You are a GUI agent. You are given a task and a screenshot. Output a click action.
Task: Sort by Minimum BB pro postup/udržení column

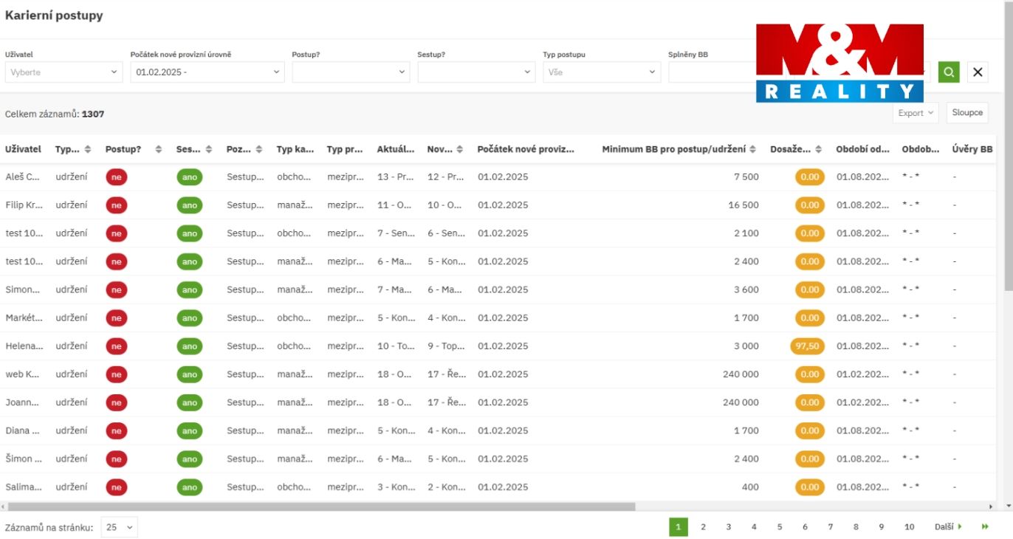click(752, 149)
